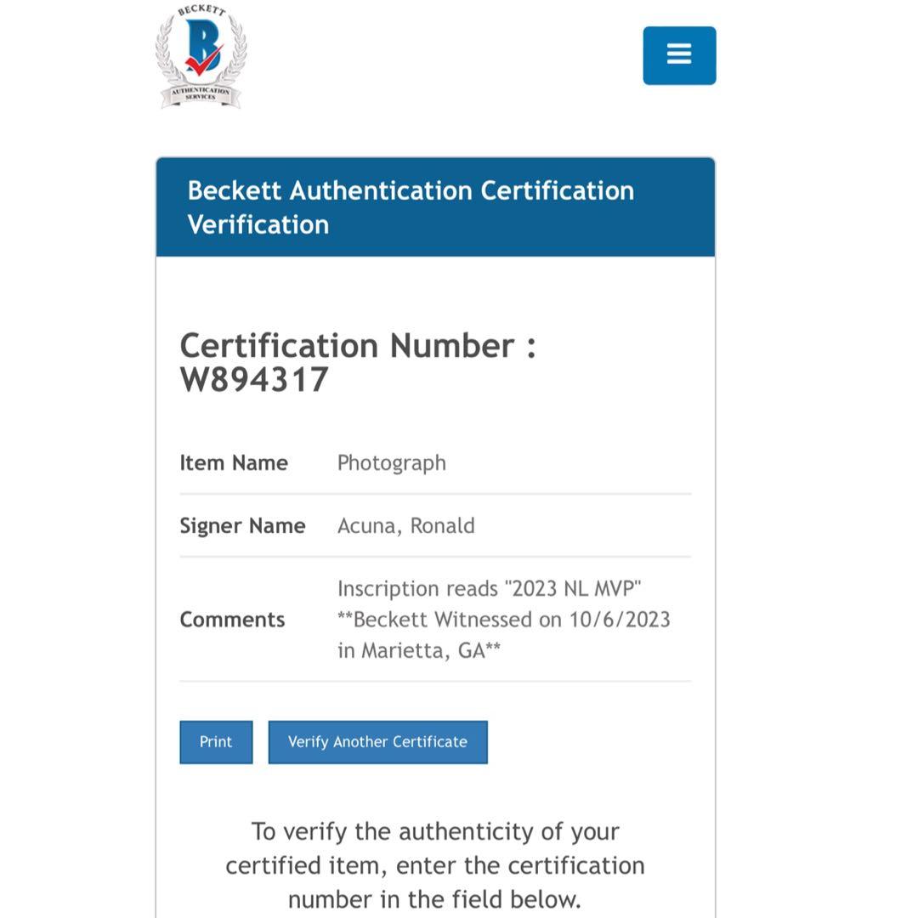This screenshot has height=918, width=918.
Task: Click the Comments label
Action: pyautogui.click(x=232, y=620)
